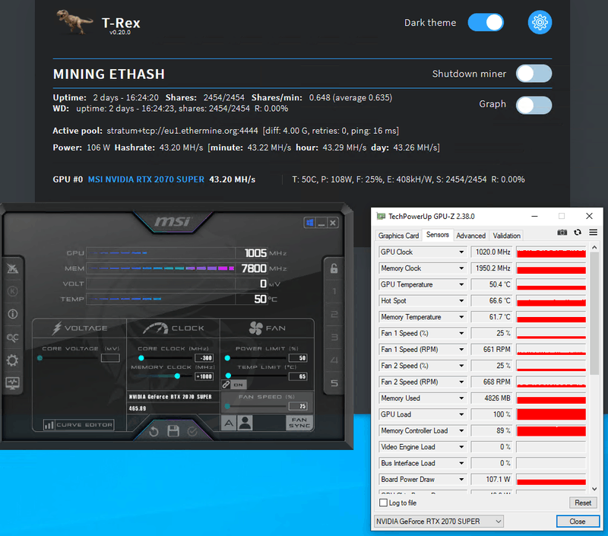This screenshot has width=608, height=536.
Task: Switch to GPU-Z Sensors tab
Action: coord(438,235)
